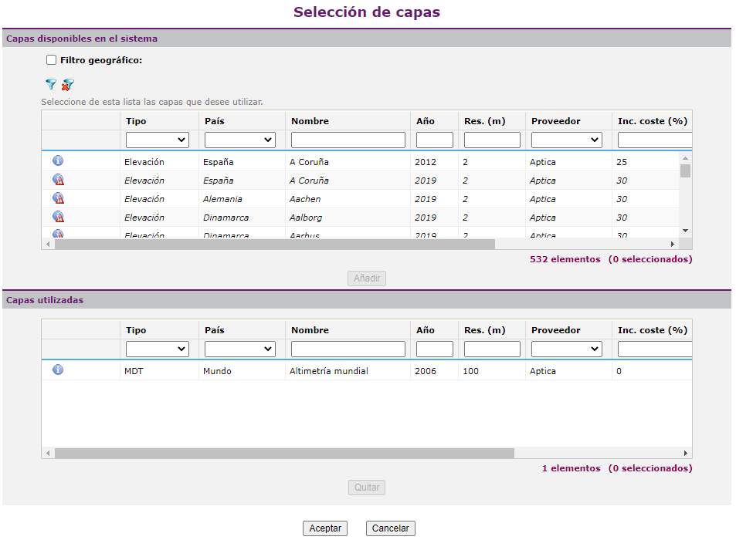Click horizontal scrollbar thumb of available layers table
Viewport: 736px width, 540px height.
tap(275, 245)
